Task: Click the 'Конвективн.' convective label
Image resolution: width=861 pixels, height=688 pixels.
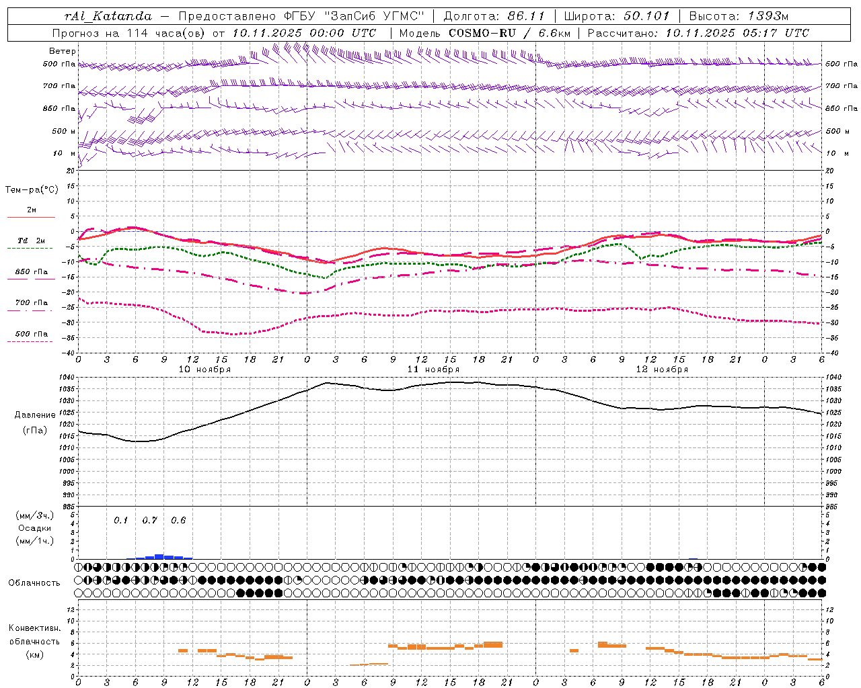Action: pyautogui.click(x=35, y=628)
